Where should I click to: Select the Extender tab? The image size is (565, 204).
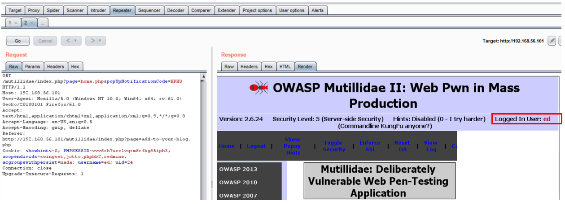pos(227,10)
